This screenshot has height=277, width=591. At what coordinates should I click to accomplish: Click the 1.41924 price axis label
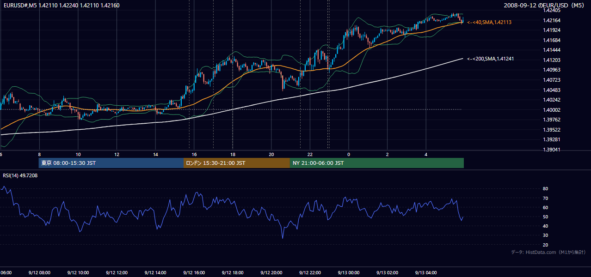(x=552, y=30)
